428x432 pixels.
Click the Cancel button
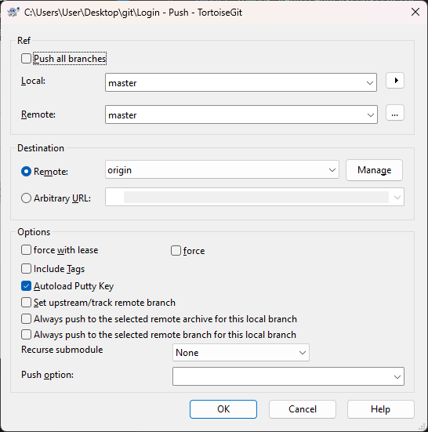303,409
